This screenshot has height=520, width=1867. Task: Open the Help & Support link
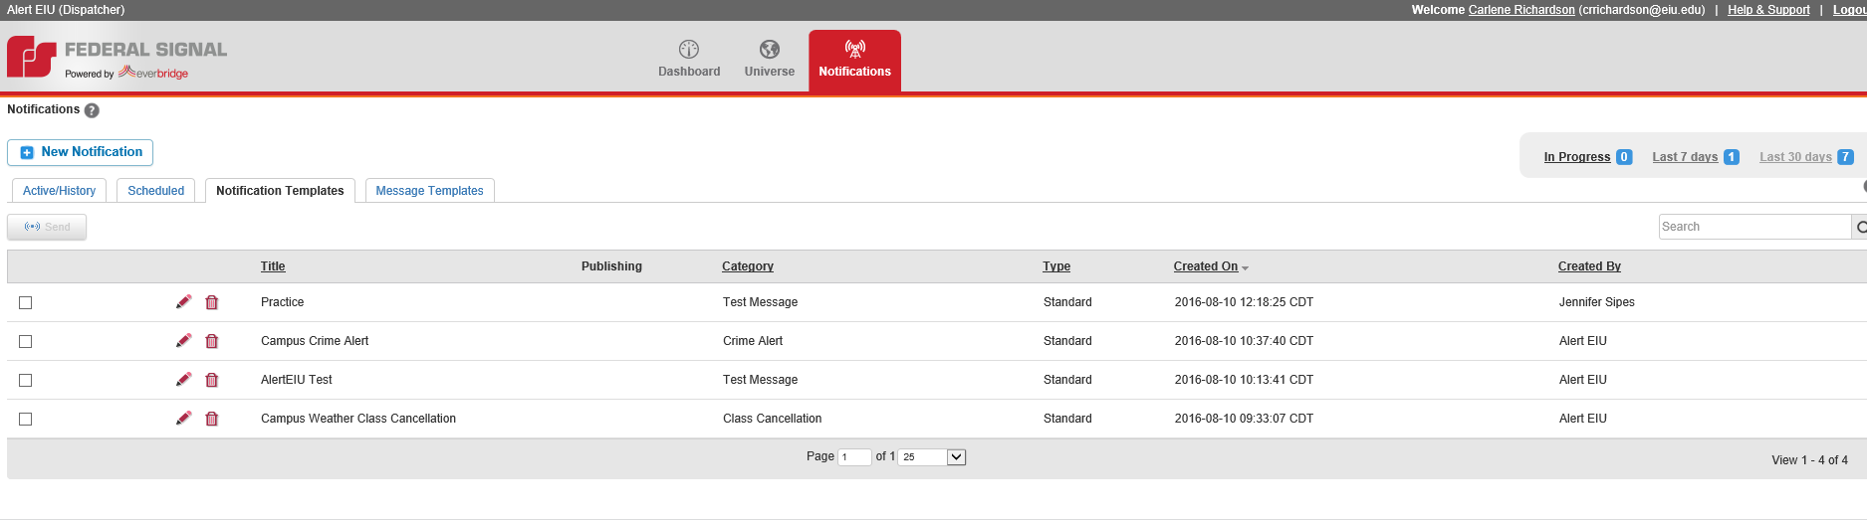point(1767,10)
